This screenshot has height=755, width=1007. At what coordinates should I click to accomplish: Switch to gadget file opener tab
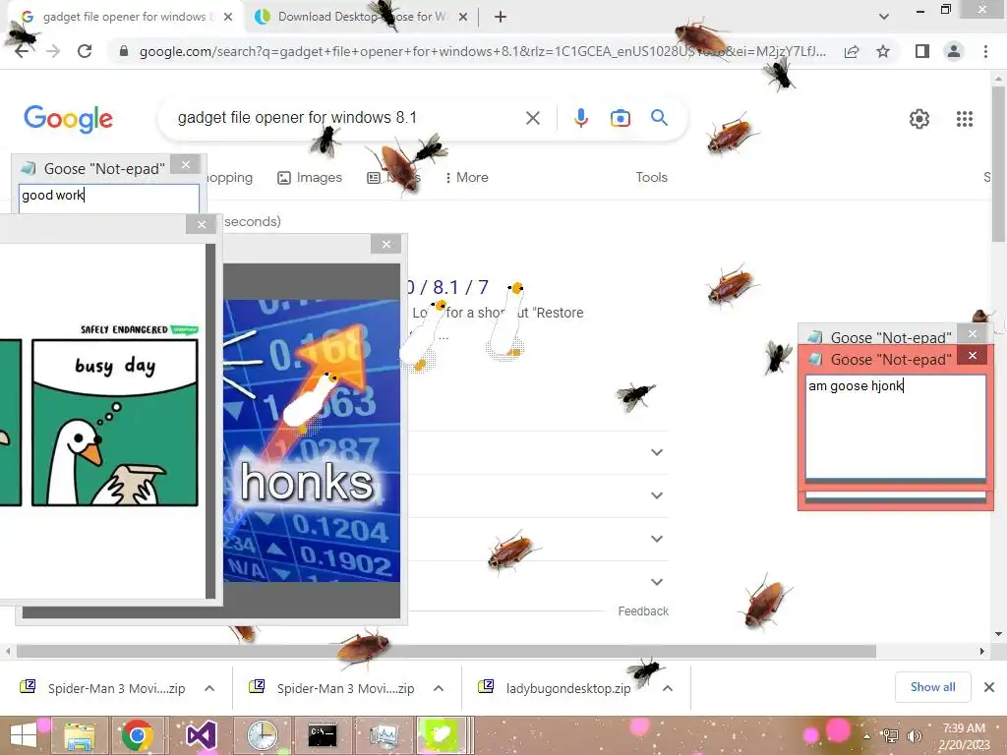pos(122,17)
